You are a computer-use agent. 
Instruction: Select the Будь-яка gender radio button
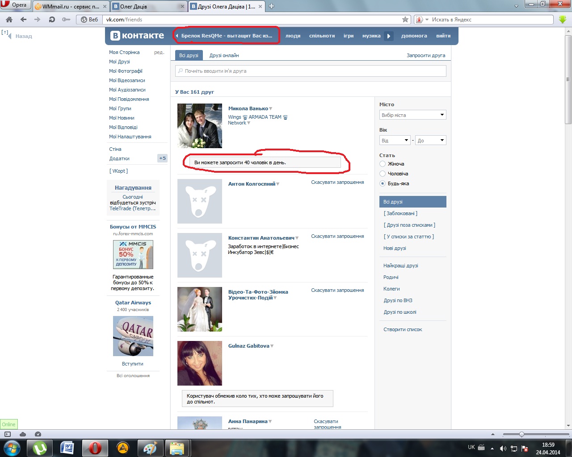click(x=383, y=183)
